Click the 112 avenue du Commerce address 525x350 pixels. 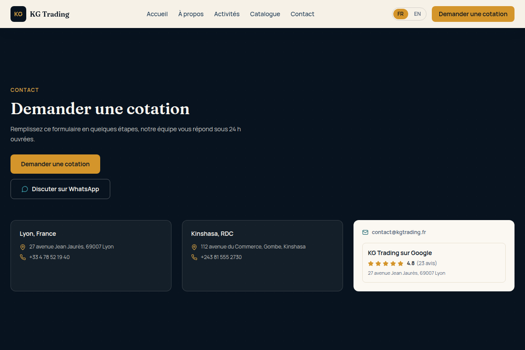(x=253, y=247)
